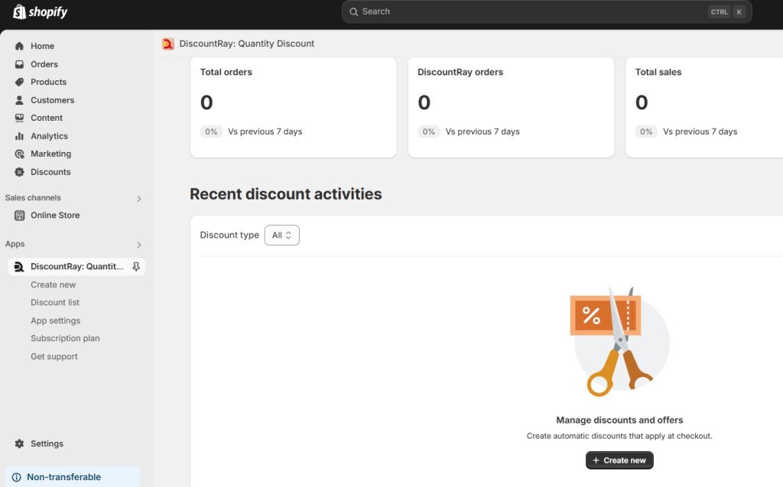Open Settings with the gear icon
This screenshot has height=487, width=783.
click(x=20, y=443)
